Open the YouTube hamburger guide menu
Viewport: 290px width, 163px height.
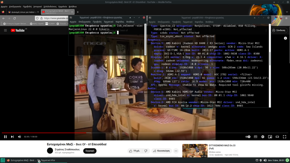(x=5, y=30)
